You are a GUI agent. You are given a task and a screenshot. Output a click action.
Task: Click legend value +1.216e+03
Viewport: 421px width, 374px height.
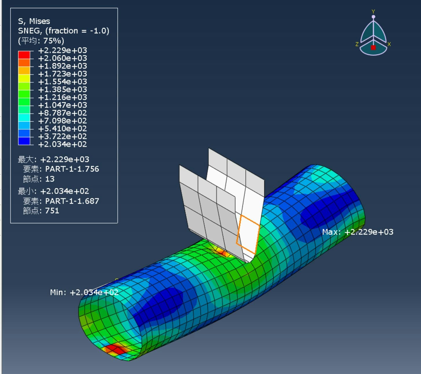[x=62, y=97]
